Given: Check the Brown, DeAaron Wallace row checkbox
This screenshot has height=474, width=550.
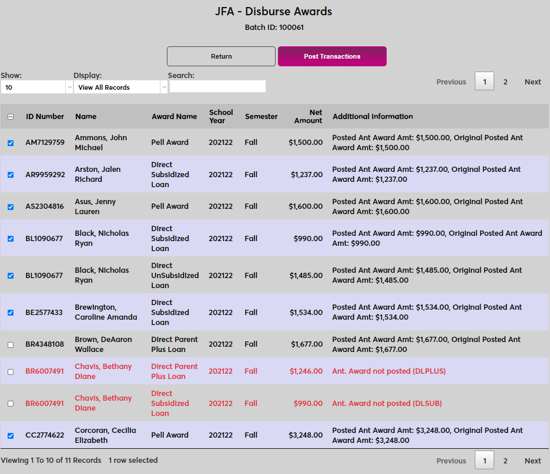Looking at the screenshot, I should tap(11, 344).
